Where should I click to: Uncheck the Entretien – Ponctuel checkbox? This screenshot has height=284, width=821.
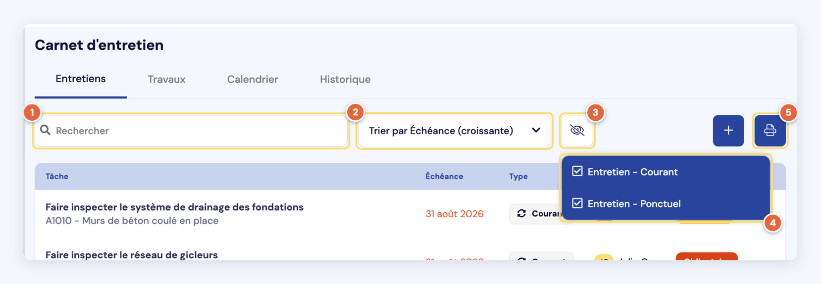(577, 203)
